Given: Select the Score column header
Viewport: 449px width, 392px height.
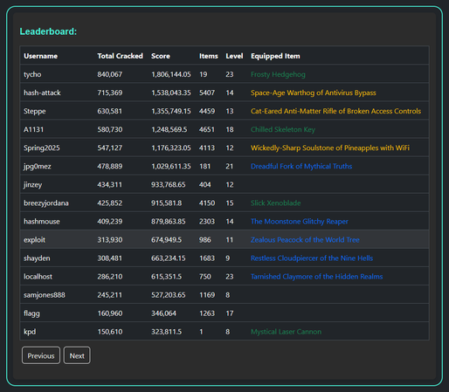Looking at the screenshot, I should 161,56.
